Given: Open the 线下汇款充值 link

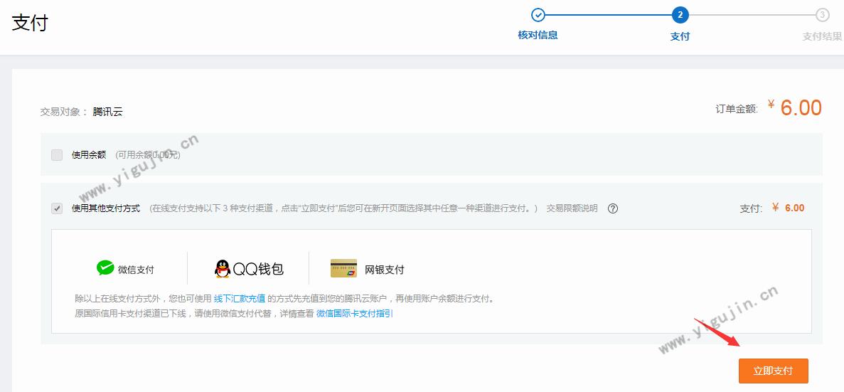Looking at the screenshot, I should click(x=240, y=298).
